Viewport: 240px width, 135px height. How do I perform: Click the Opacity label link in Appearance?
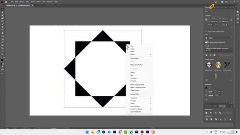coord(211,95)
